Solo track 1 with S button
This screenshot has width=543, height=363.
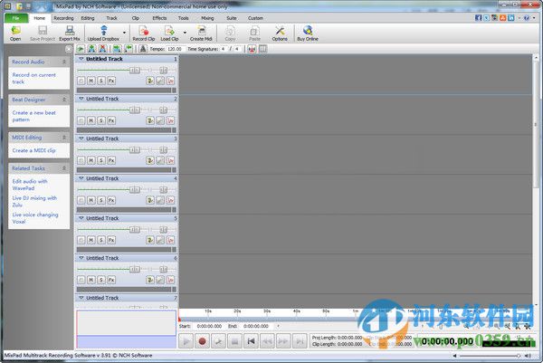click(x=101, y=81)
